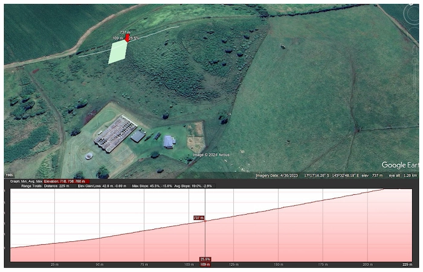Viewport: 423px width, 272px height.
Task: Click the 25.5% slope label on the graph
Action: (205, 259)
